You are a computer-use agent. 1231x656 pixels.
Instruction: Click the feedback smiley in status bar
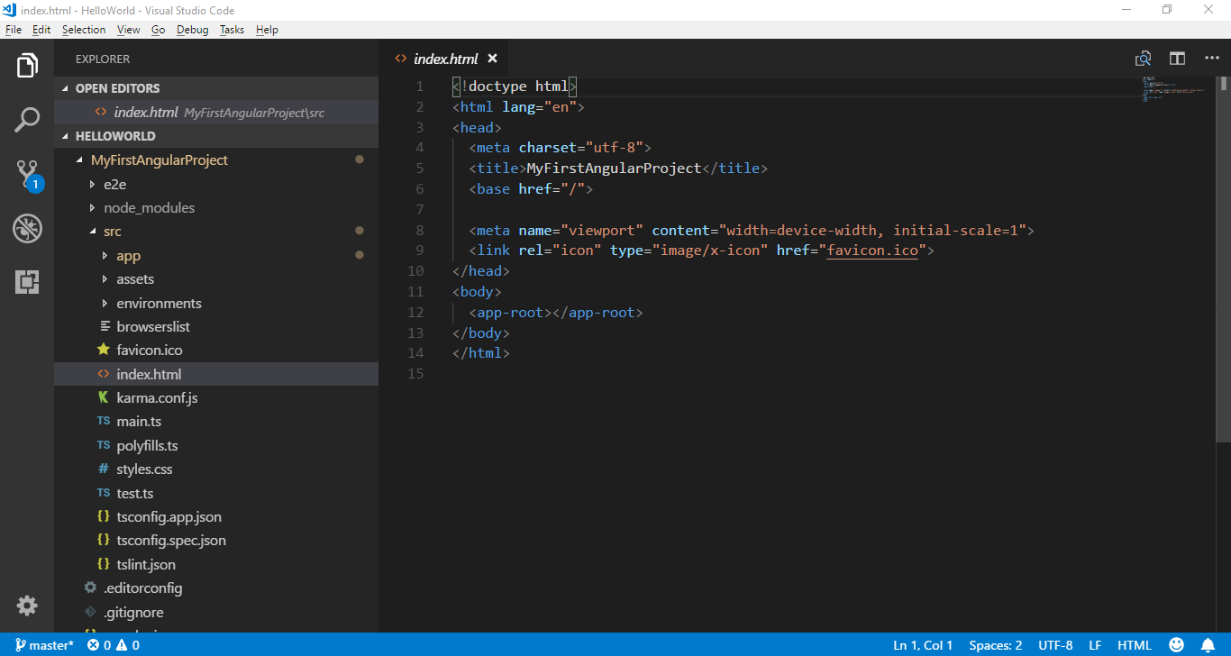coord(1176,645)
